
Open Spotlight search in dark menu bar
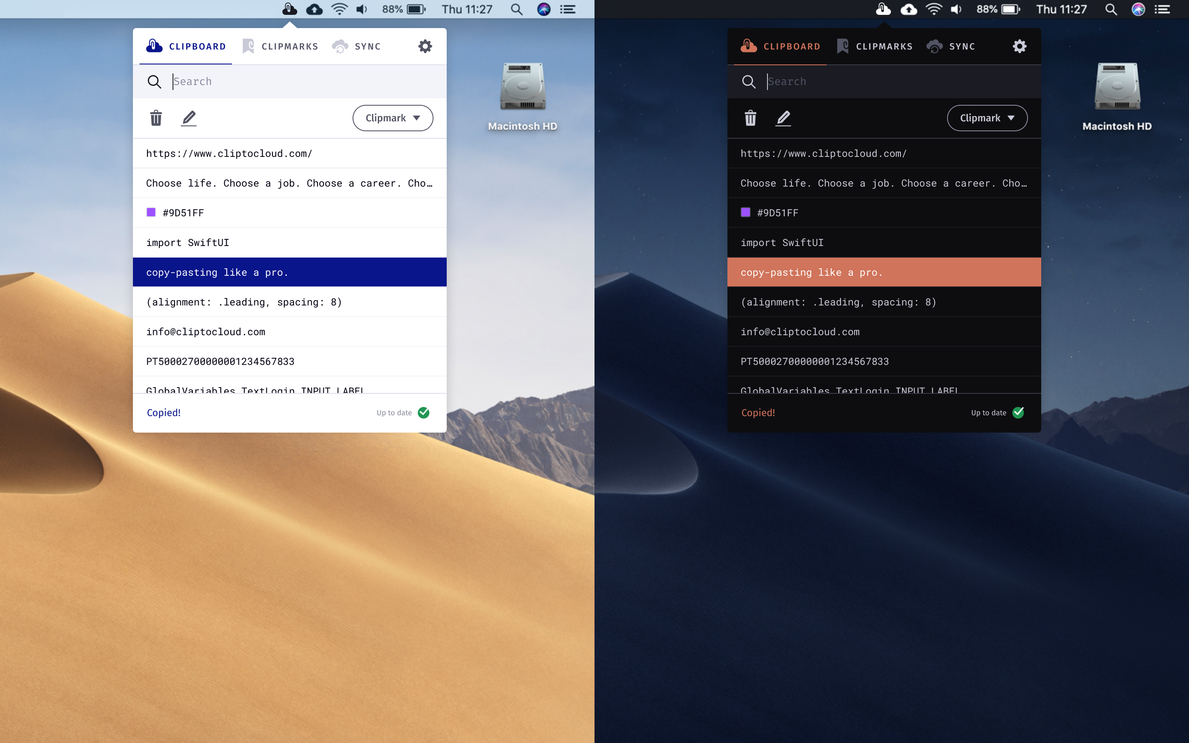[1111, 9]
